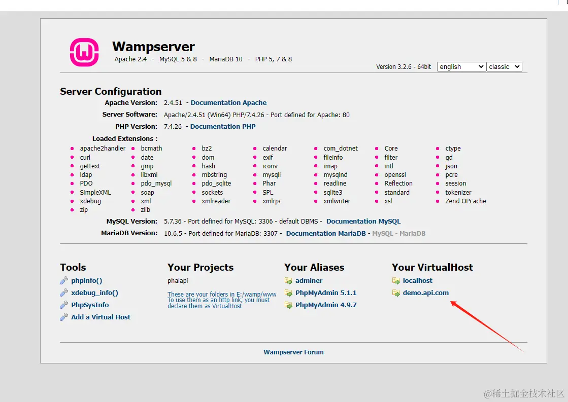This screenshot has width=568, height=402.
Task: Click the Version 3.2.6 - 64bit text
Action: (404, 67)
